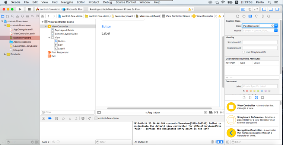
Task: Toggle the Navigator pane visibility
Action: [x=264, y=9]
